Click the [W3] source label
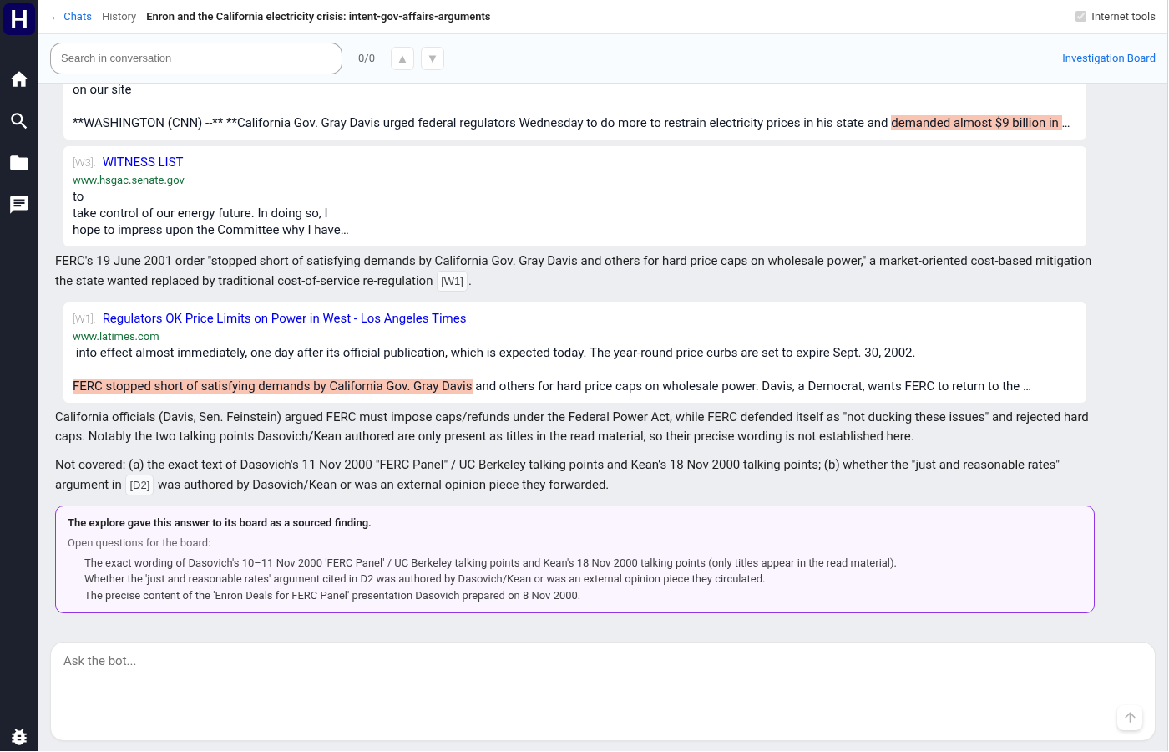The image size is (1169, 752). (x=83, y=163)
